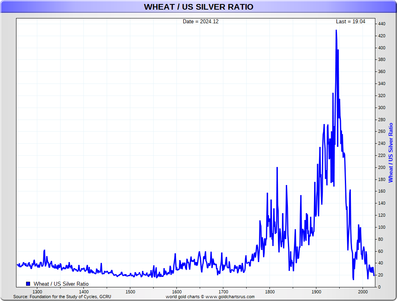Select the 2000 year label on x-axis
The image size is (397, 301).
point(363,291)
